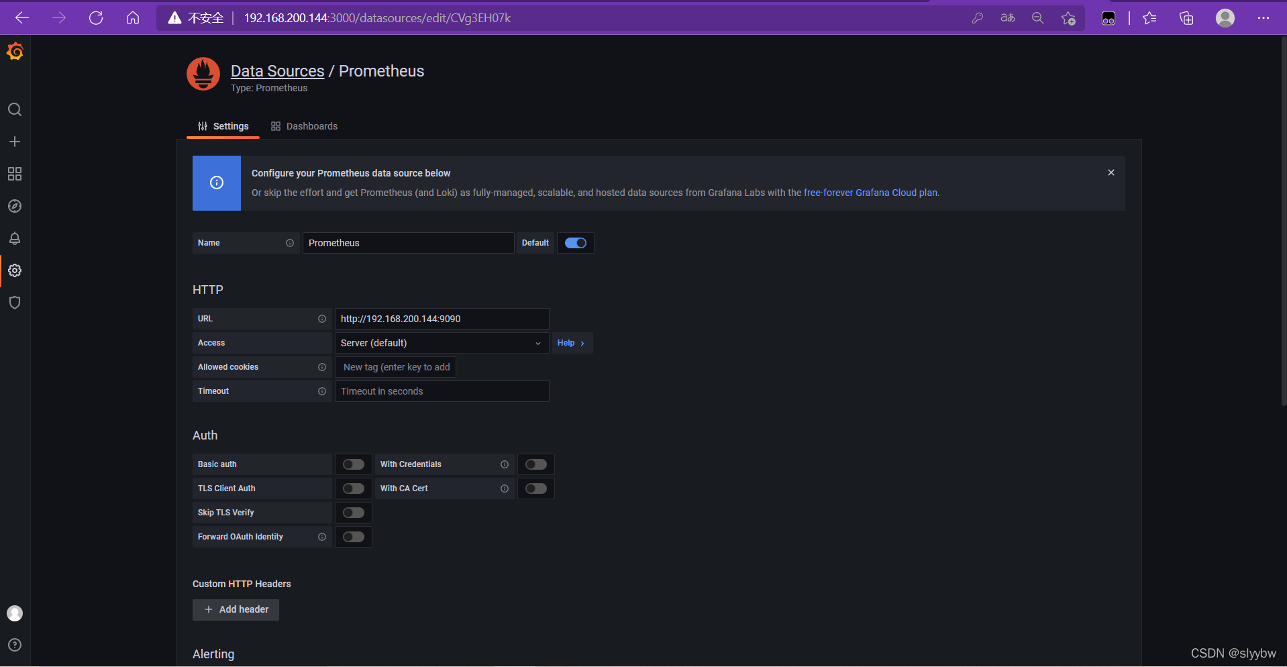Enable the Skip TLS Verify switch
Viewport: 1287px width, 667px height.
354,513
